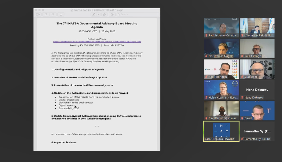Screen dimensions: 282x162
Task: Click the large "Nena Dokuzov" name display
Action: (x=257, y=90)
